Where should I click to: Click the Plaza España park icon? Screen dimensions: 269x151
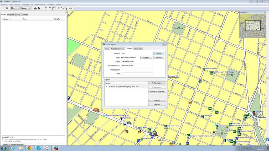(179, 28)
